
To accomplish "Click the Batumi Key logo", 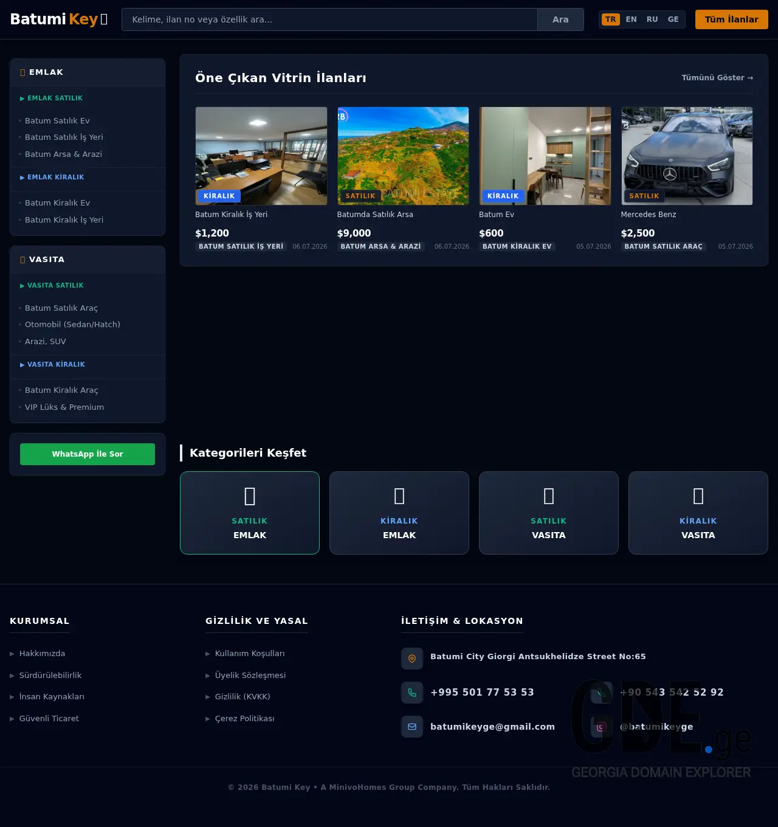I will [x=59, y=19].
